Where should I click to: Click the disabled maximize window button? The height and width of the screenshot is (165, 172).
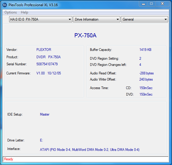pyautogui.click(x=151, y=4)
